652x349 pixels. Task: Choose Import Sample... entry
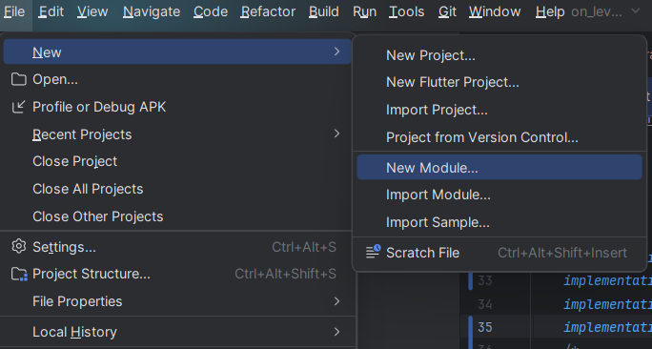tap(438, 222)
